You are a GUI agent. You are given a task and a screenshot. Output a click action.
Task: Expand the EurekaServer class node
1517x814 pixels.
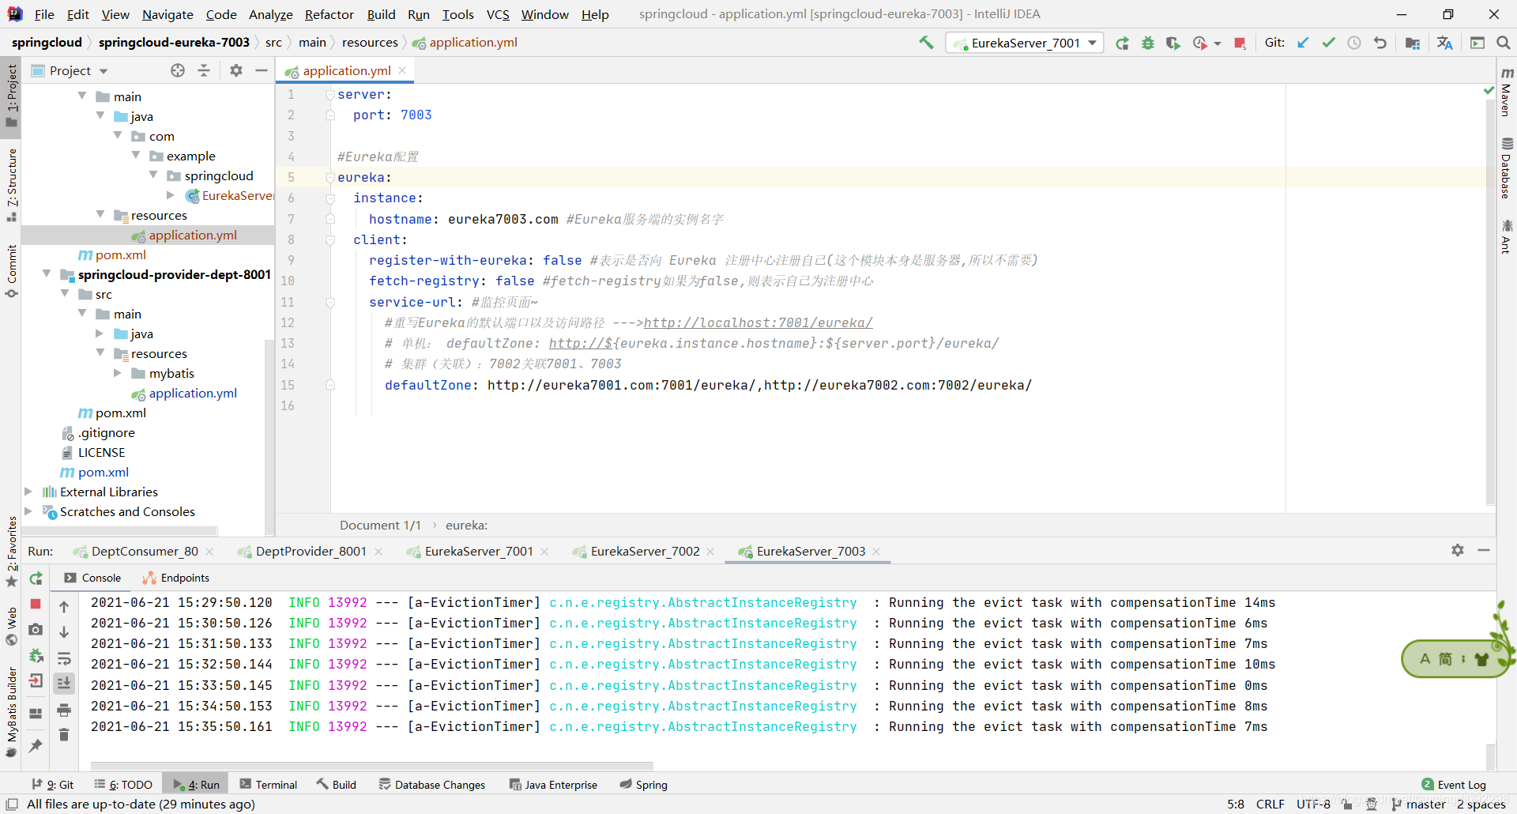coord(171,194)
